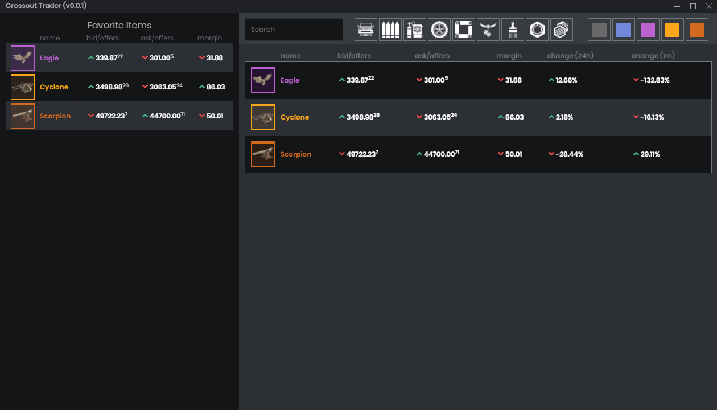This screenshot has height=410, width=717.
Task: Click favorites ask/offers column header
Action: 157,38
